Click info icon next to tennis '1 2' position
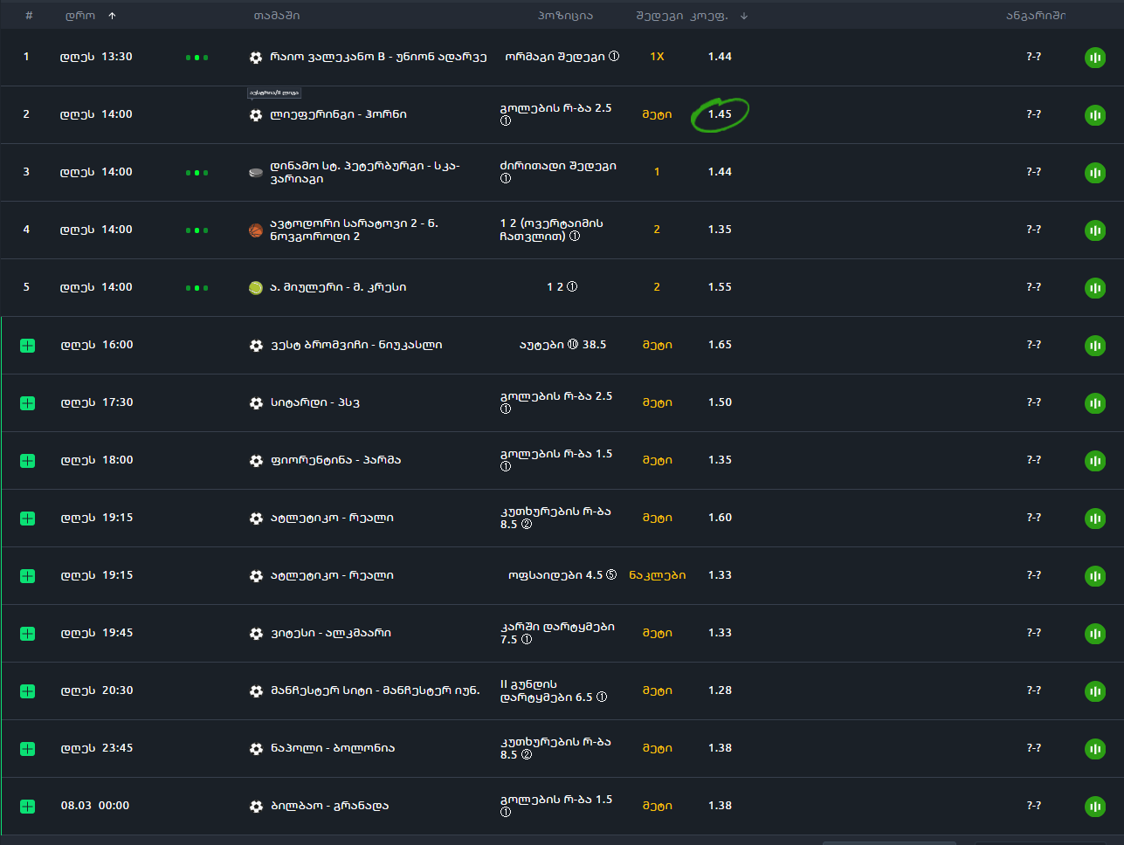Screen dimensions: 1124x845 [x=572, y=287]
